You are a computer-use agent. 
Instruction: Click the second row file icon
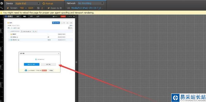point(11,37)
